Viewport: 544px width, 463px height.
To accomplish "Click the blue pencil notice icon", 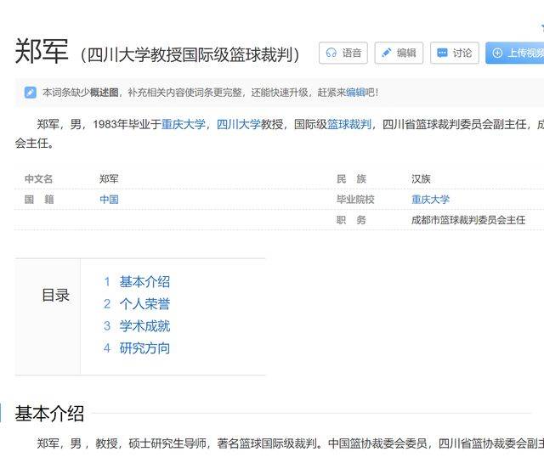I will (31, 92).
